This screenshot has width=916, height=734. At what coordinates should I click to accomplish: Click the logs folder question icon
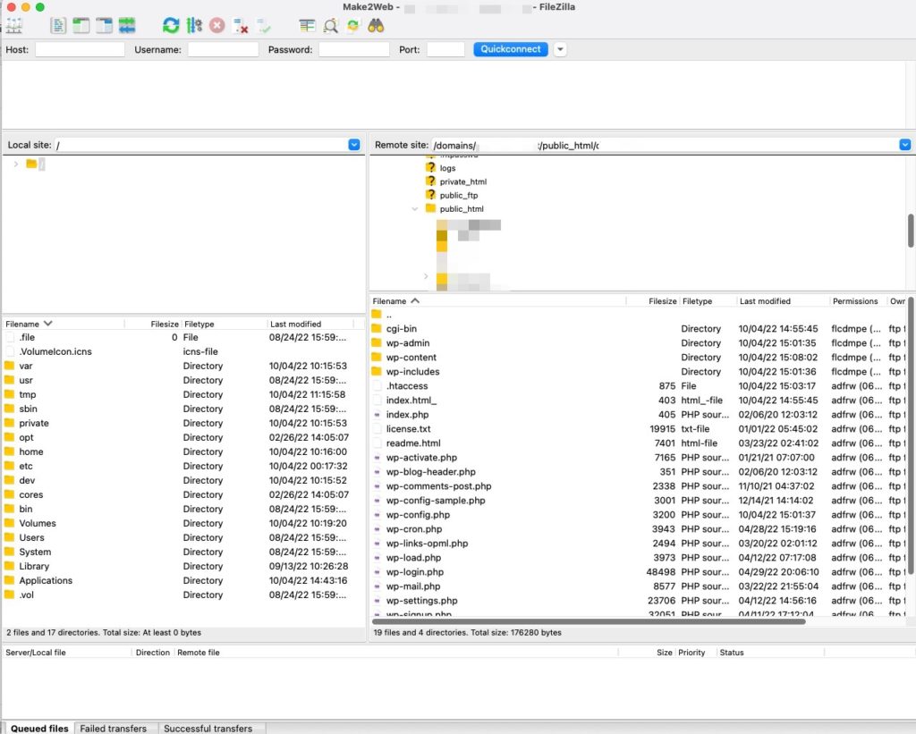tap(430, 167)
